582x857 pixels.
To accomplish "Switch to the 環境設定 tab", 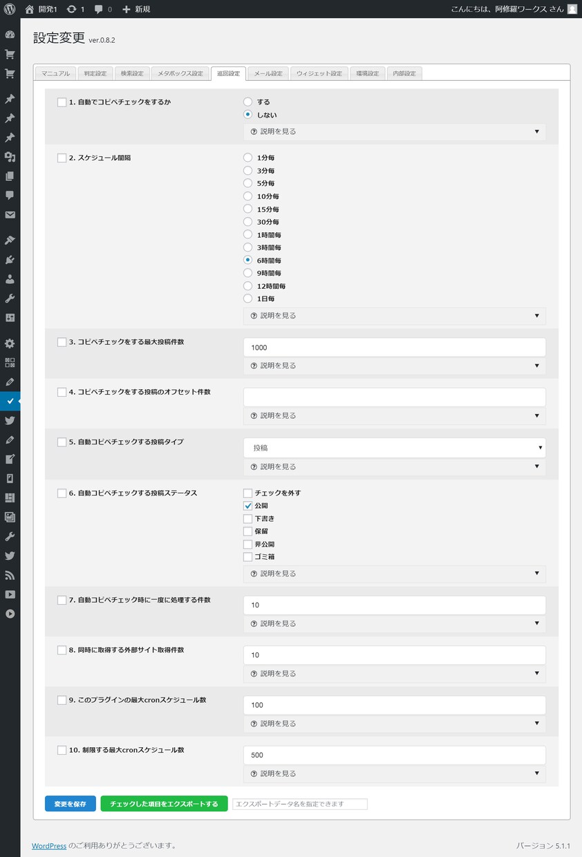I will click(368, 73).
